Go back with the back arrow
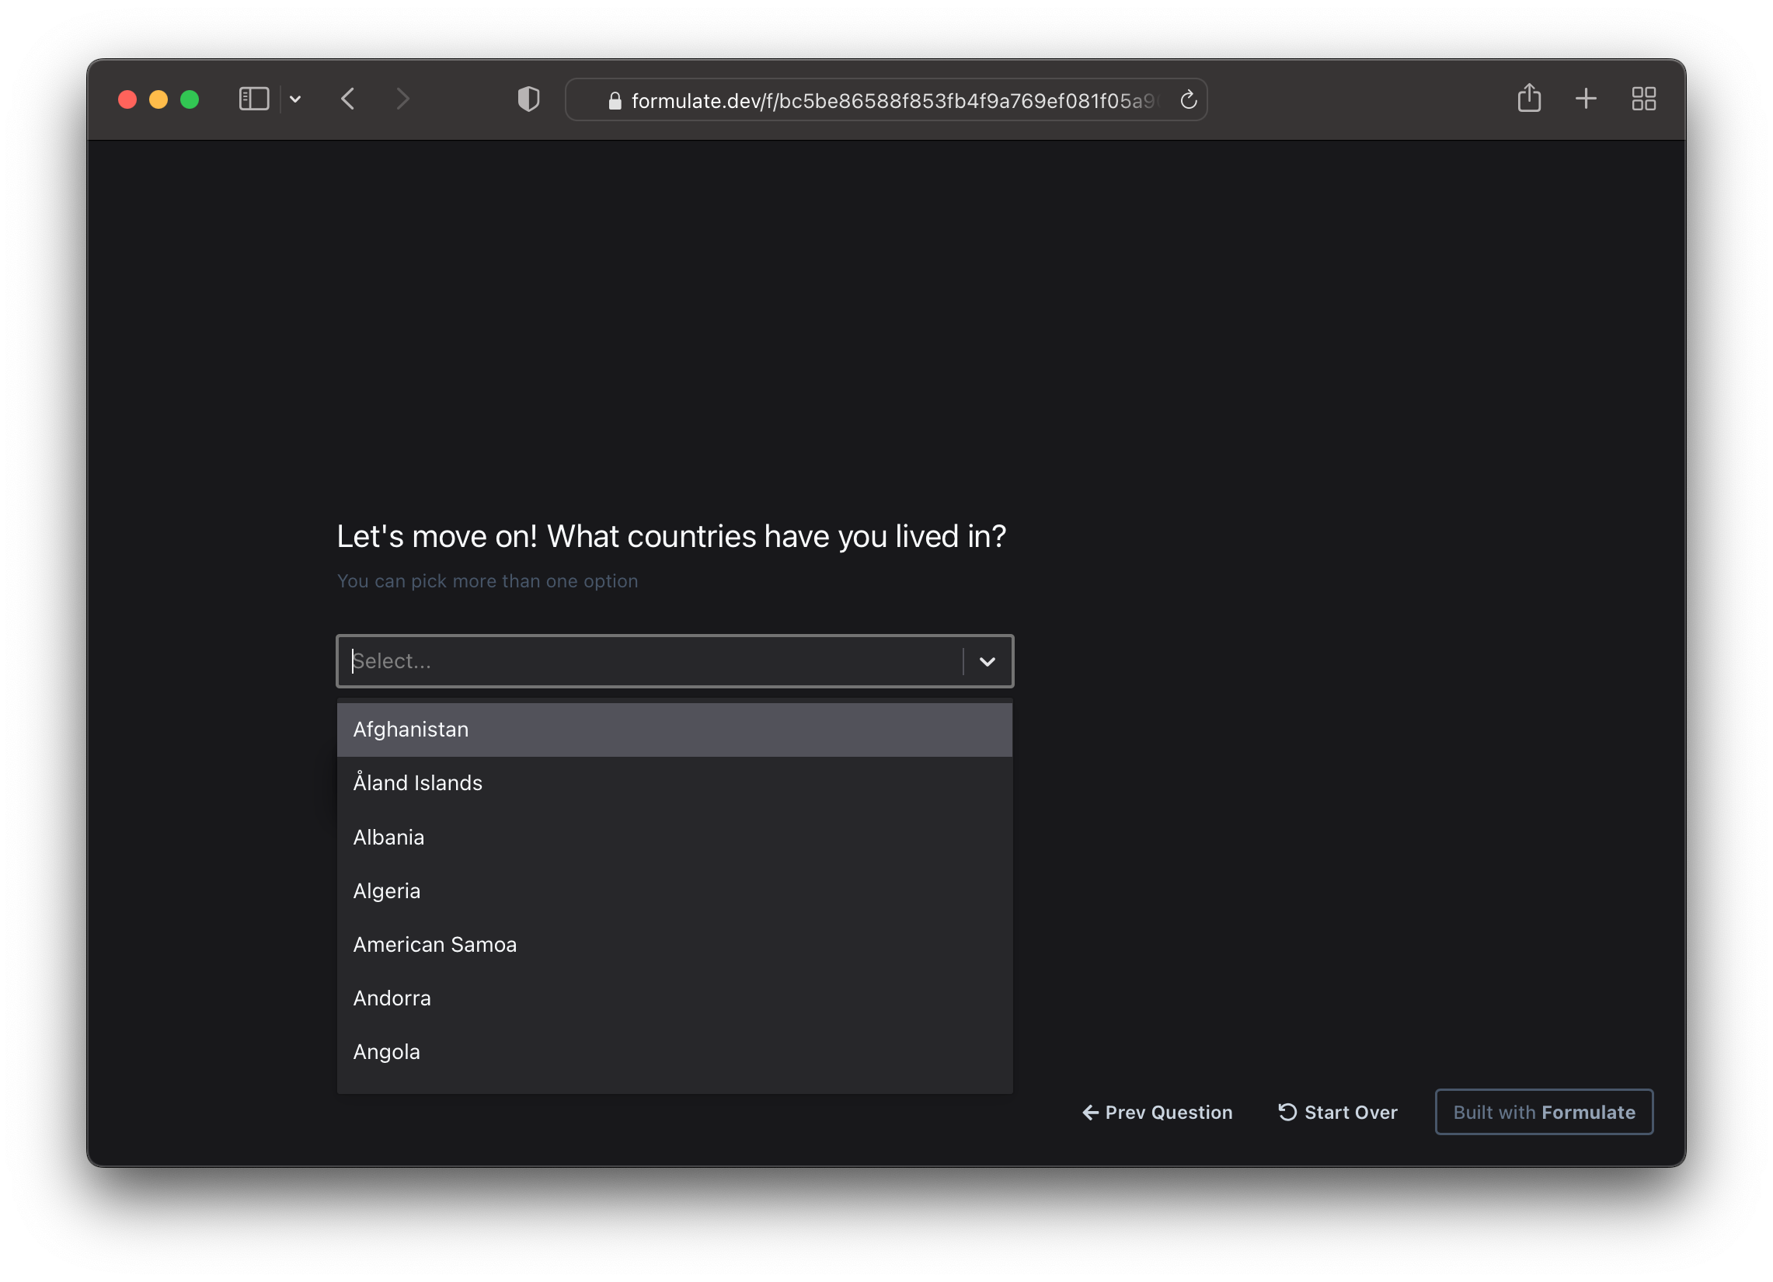The height and width of the screenshot is (1282, 1773). (x=349, y=99)
